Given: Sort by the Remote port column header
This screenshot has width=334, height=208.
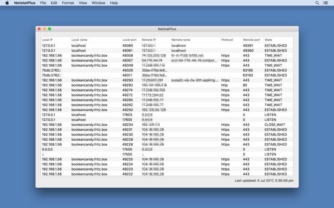Looking at the screenshot, I should tap(252, 40).
